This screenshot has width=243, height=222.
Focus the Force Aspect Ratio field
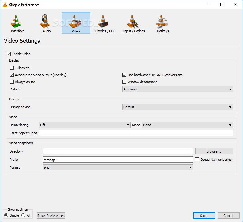tap(136, 133)
